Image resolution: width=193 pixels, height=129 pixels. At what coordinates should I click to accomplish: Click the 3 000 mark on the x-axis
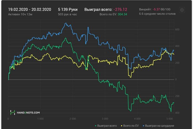point(104,119)
